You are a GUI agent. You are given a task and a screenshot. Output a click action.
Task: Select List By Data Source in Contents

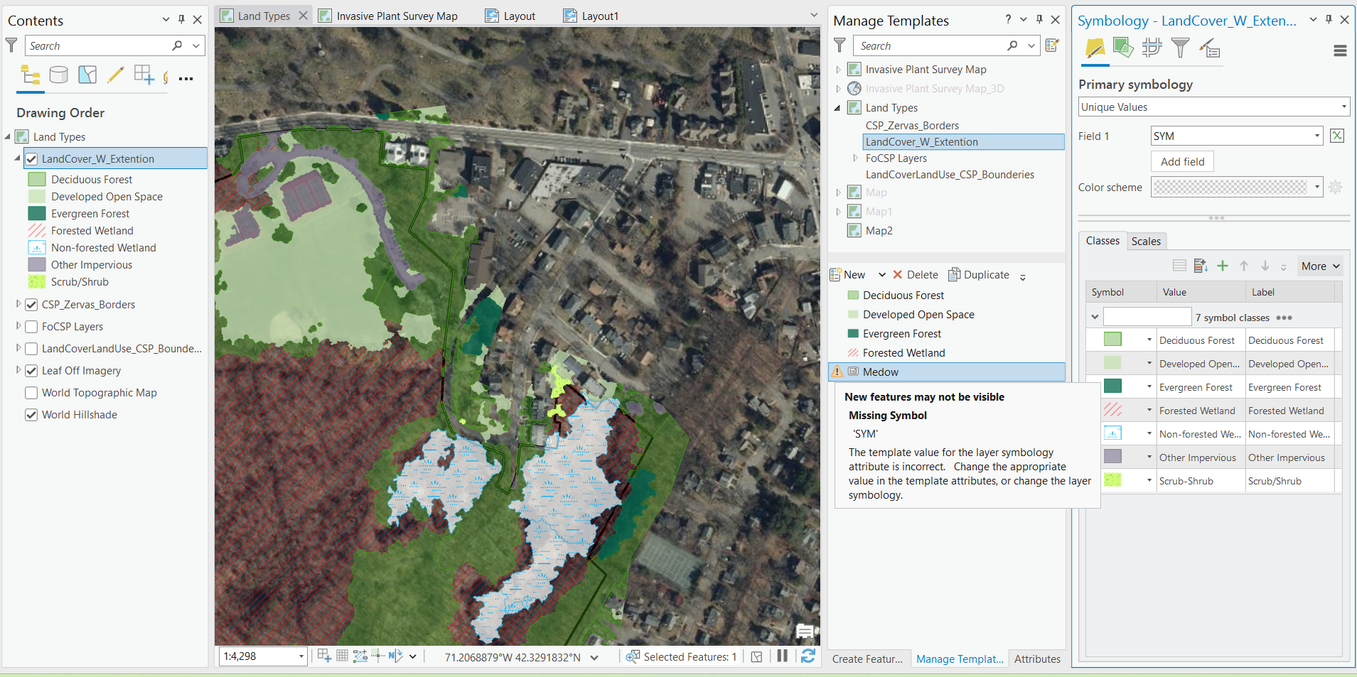(58, 75)
